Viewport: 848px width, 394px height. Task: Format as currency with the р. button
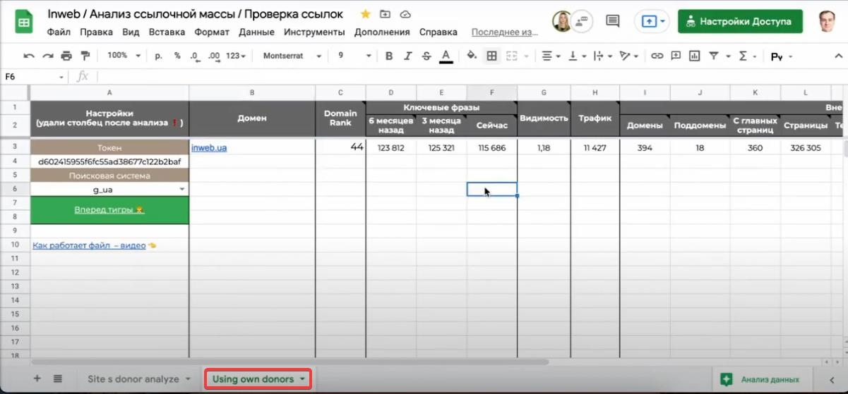tap(158, 56)
